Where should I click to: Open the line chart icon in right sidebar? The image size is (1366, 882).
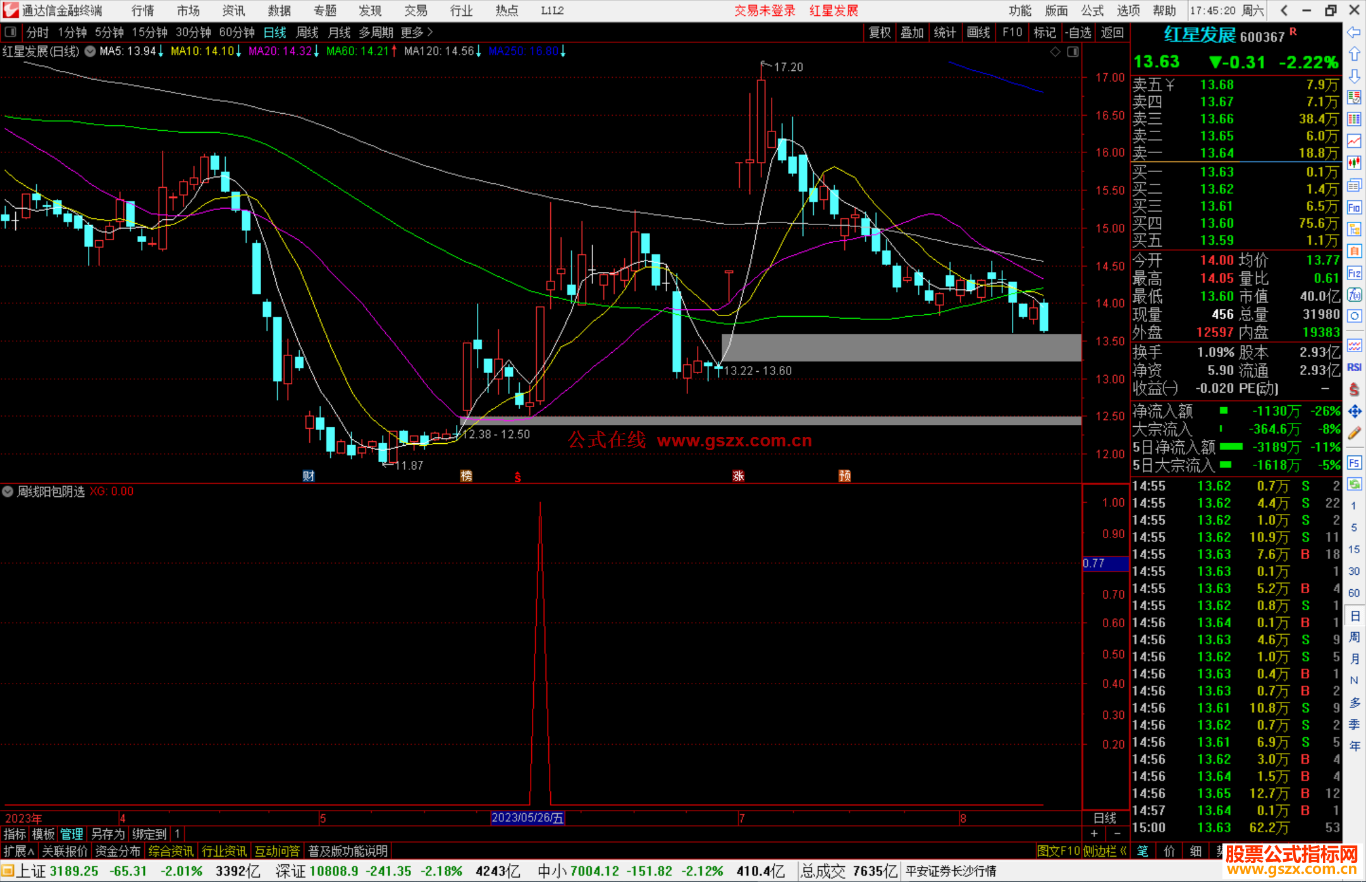(1354, 141)
